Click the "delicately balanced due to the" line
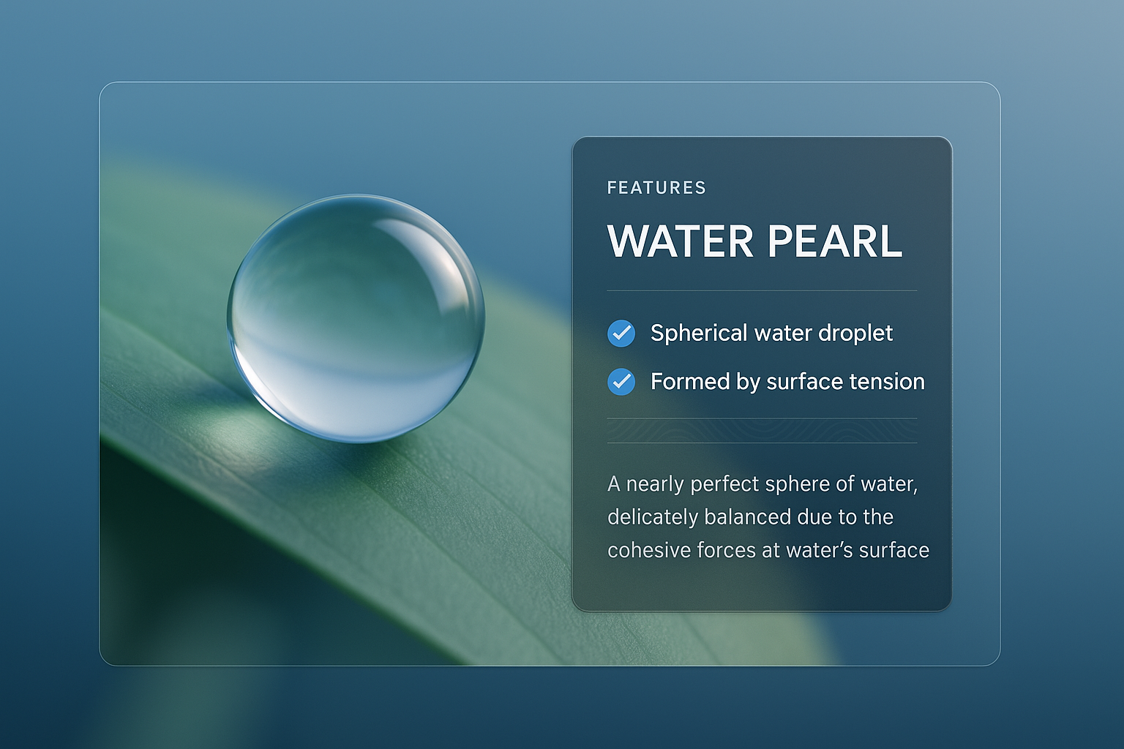The image size is (1124, 749). click(750, 517)
